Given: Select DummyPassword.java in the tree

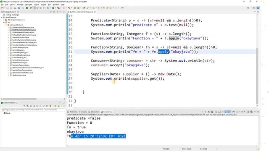Looking at the screenshot, I should tap(21, 37).
